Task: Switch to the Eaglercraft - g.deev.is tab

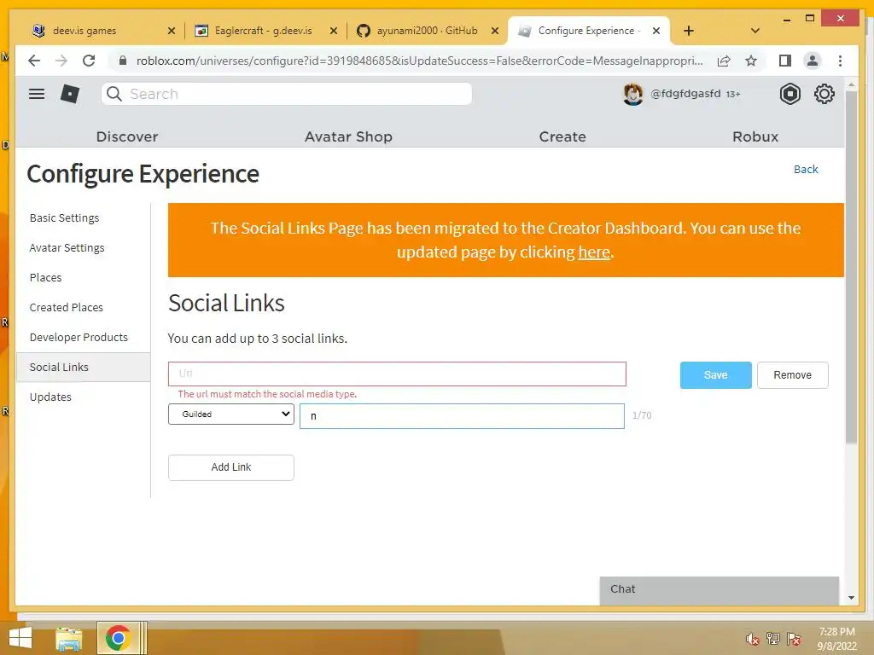Action: coord(265,31)
